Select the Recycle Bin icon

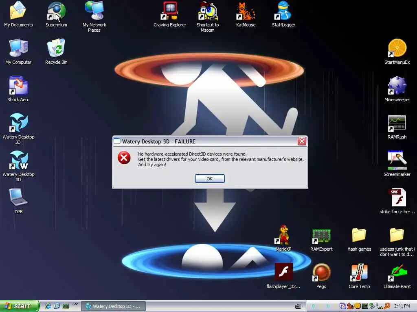point(56,52)
